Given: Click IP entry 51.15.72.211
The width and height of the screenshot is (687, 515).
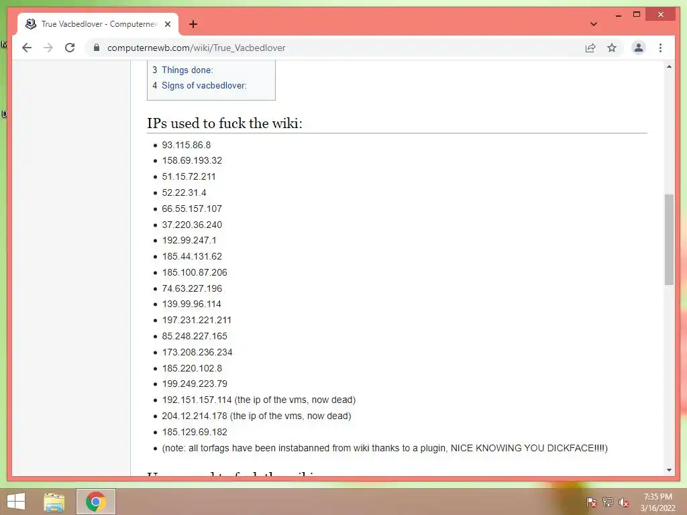Looking at the screenshot, I should coord(189,177).
